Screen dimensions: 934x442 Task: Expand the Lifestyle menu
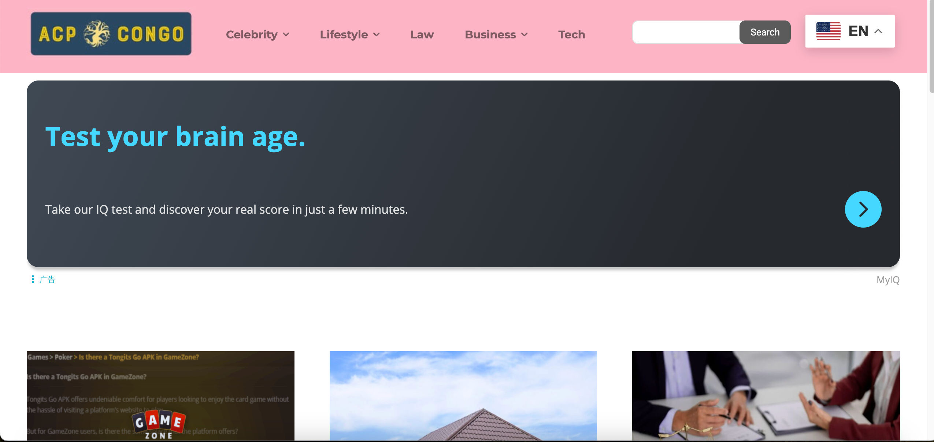click(350, 34)
